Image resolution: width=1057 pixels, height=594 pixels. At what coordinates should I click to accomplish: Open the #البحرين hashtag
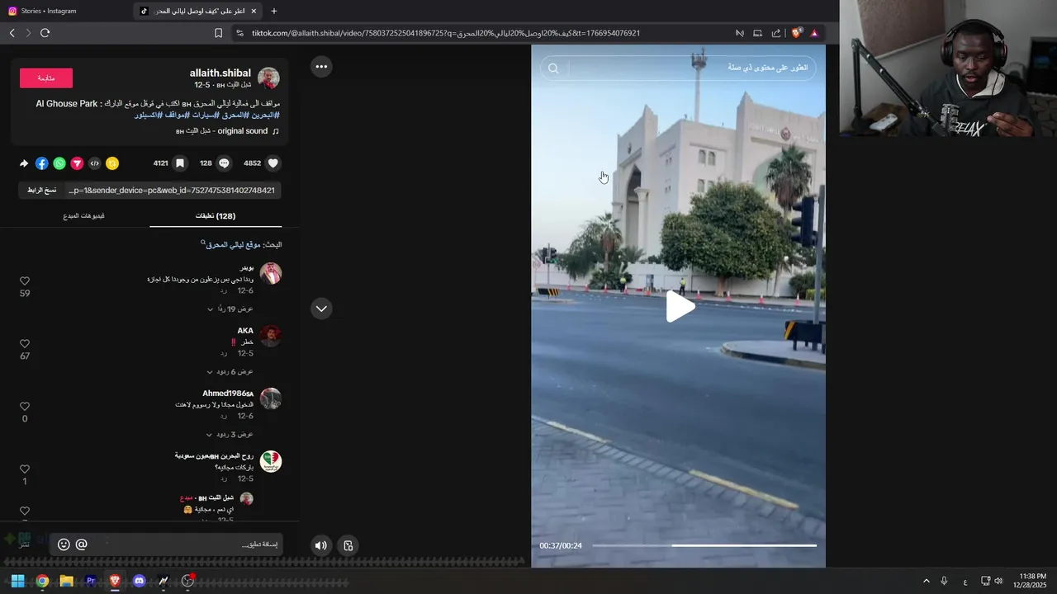pyautogui.click(x=265, y=115)
